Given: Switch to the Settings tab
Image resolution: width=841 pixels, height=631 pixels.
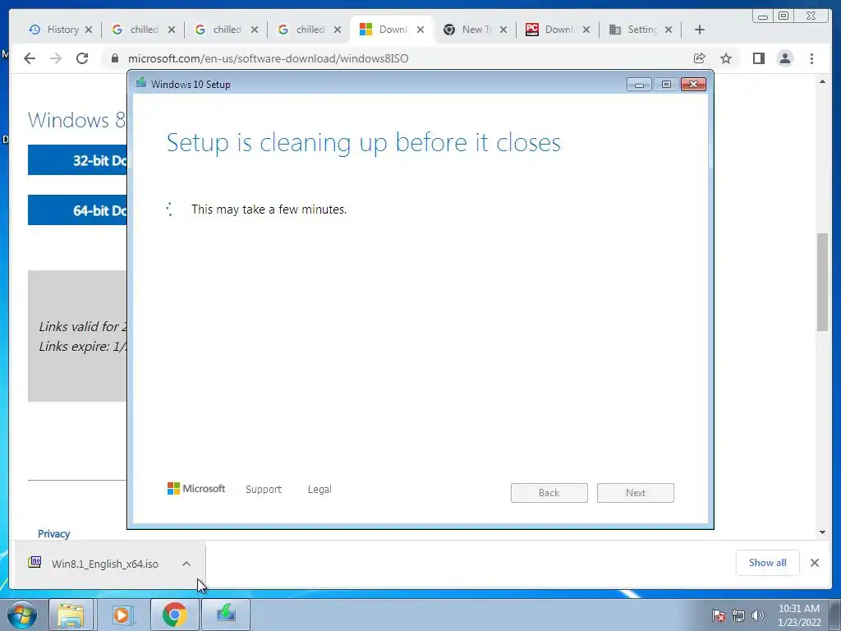Looking at the screenshot, I should 641,30.
